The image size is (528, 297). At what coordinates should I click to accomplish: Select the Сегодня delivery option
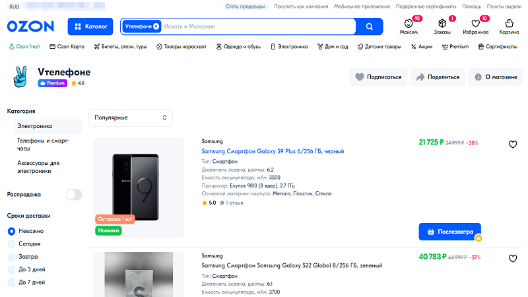[x=11, y=244]
